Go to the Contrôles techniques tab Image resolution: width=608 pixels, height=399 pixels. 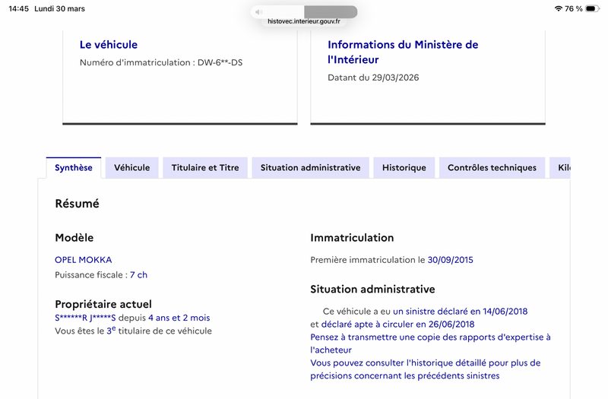pos(492,167)
